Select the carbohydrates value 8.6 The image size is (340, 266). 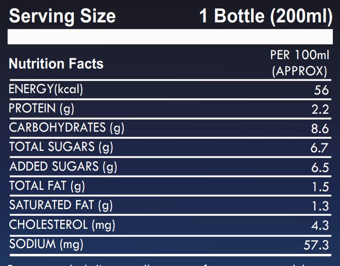tap(320, 129)
